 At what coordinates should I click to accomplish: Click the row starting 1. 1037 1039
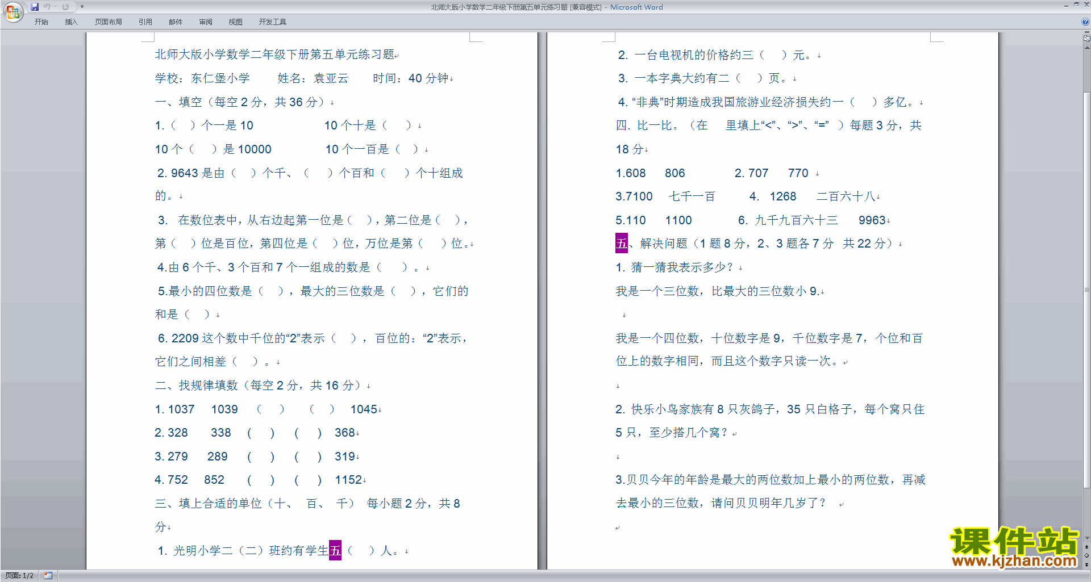[266, 409]
